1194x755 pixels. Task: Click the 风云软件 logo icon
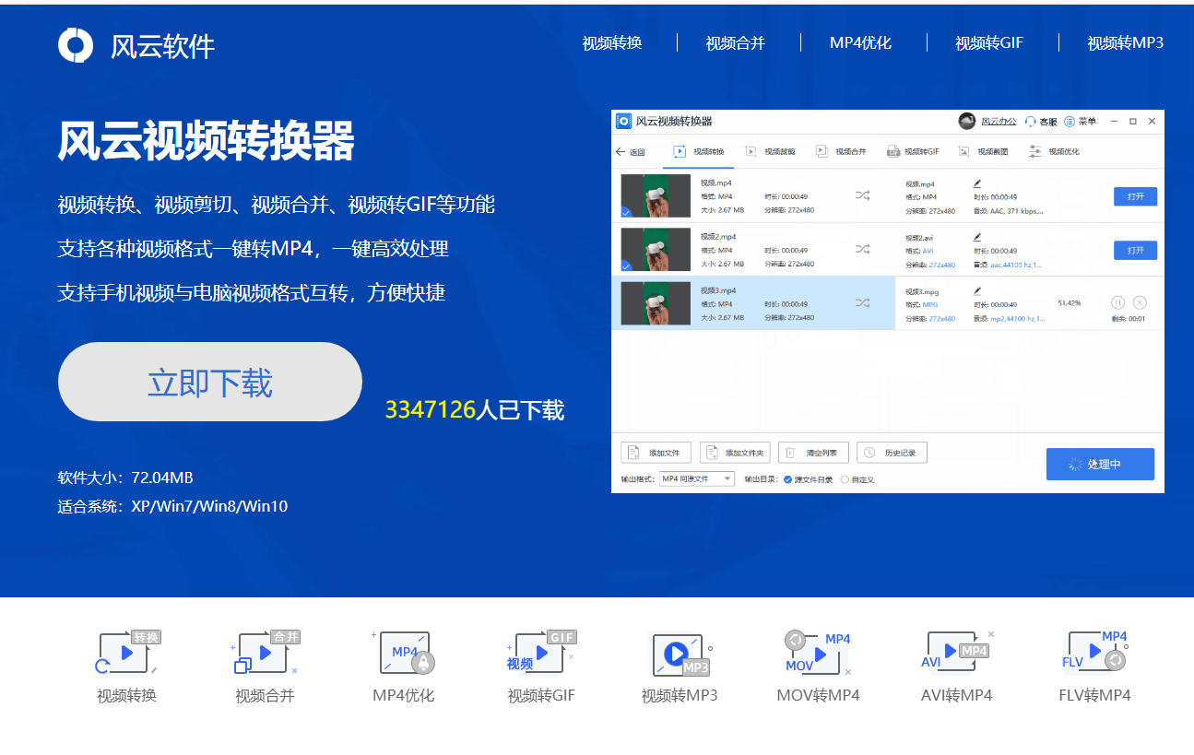(76, 45)
